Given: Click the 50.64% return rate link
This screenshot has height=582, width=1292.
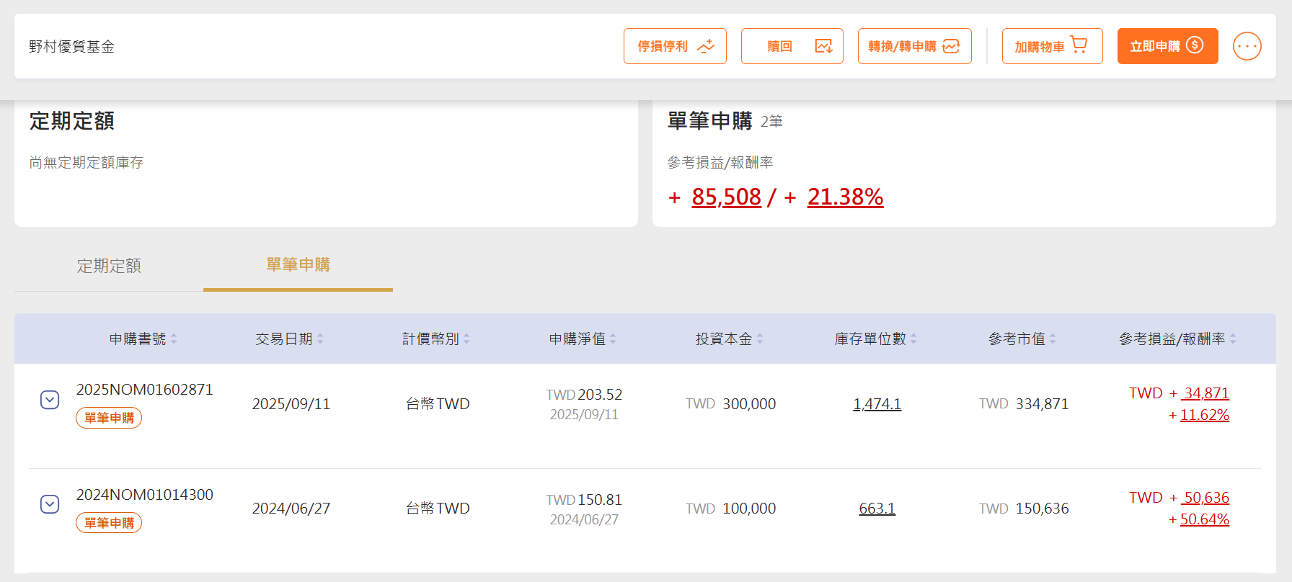Looking at the screenshot, I should (x=1204, y=519).
